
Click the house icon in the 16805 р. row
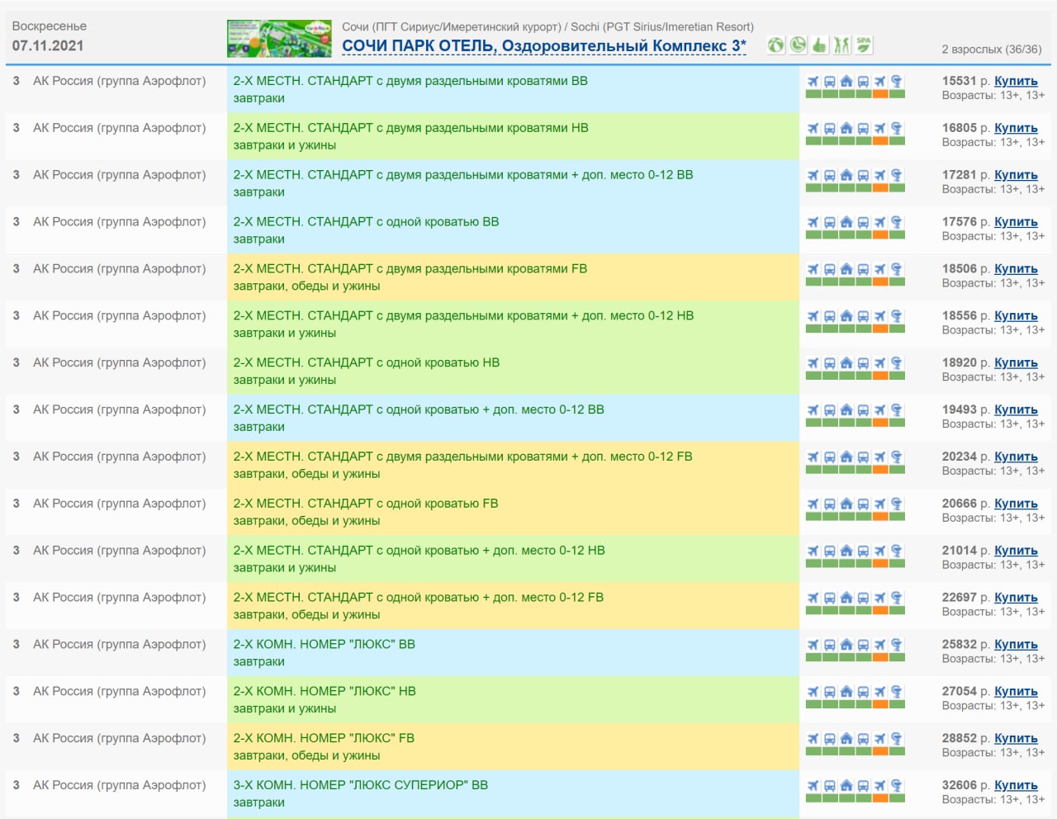(846, 129)
